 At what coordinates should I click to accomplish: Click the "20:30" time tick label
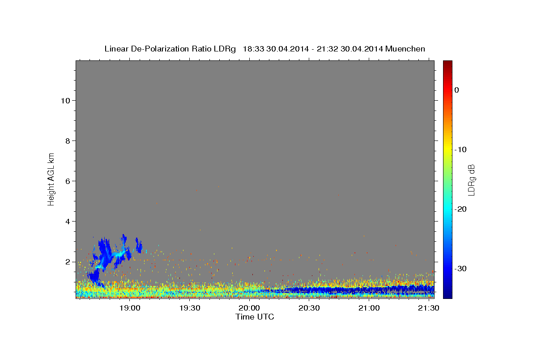[309, 308]
